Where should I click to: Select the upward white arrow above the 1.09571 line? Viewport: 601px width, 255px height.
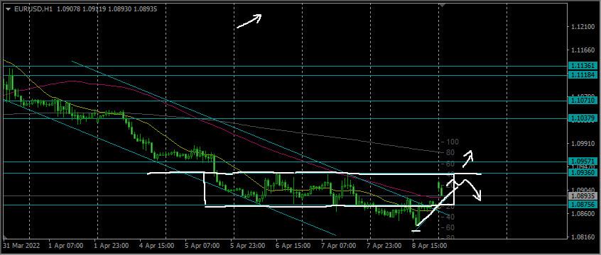(468, 159)
